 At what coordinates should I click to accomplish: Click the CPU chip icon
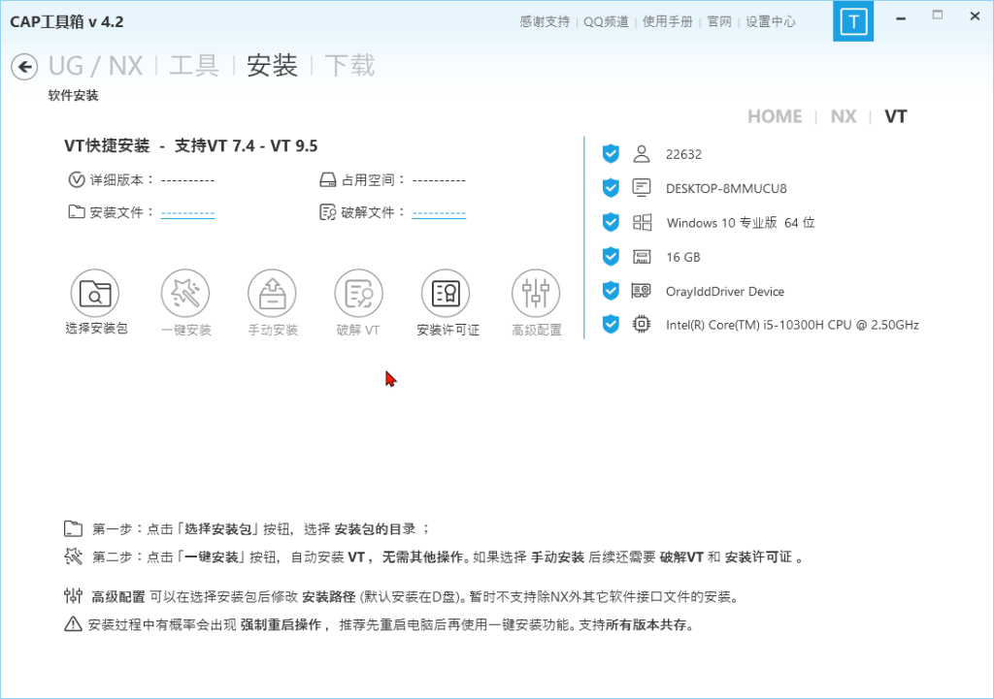click(642, 324)
